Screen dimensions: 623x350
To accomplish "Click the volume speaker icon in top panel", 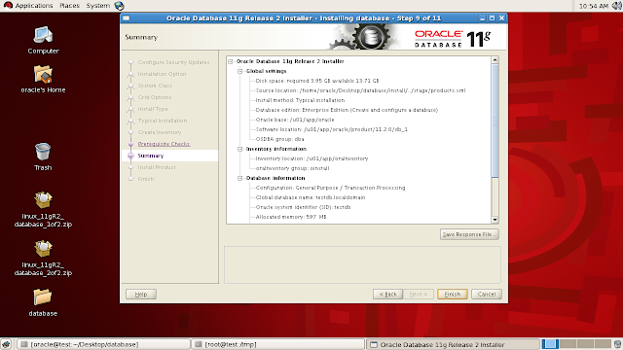I will [x=616, y=6].
